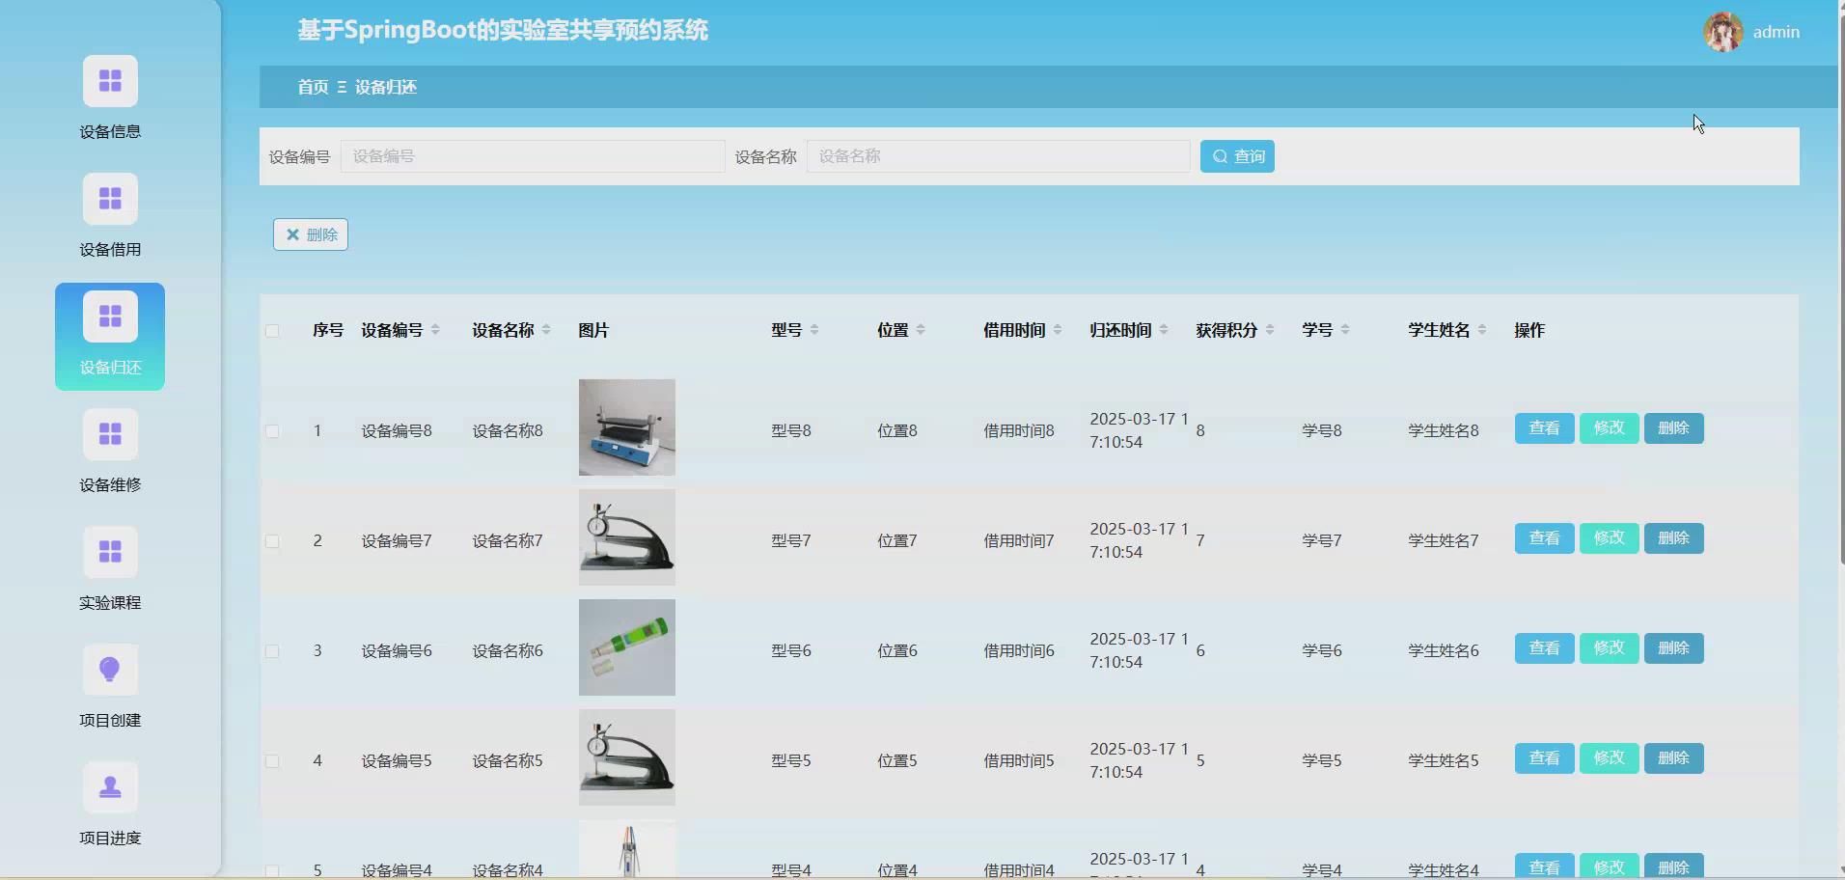Select 设备归还 in the navigation
The image size is (1845, 880).
pyautogui.click(x=110, y=336)
